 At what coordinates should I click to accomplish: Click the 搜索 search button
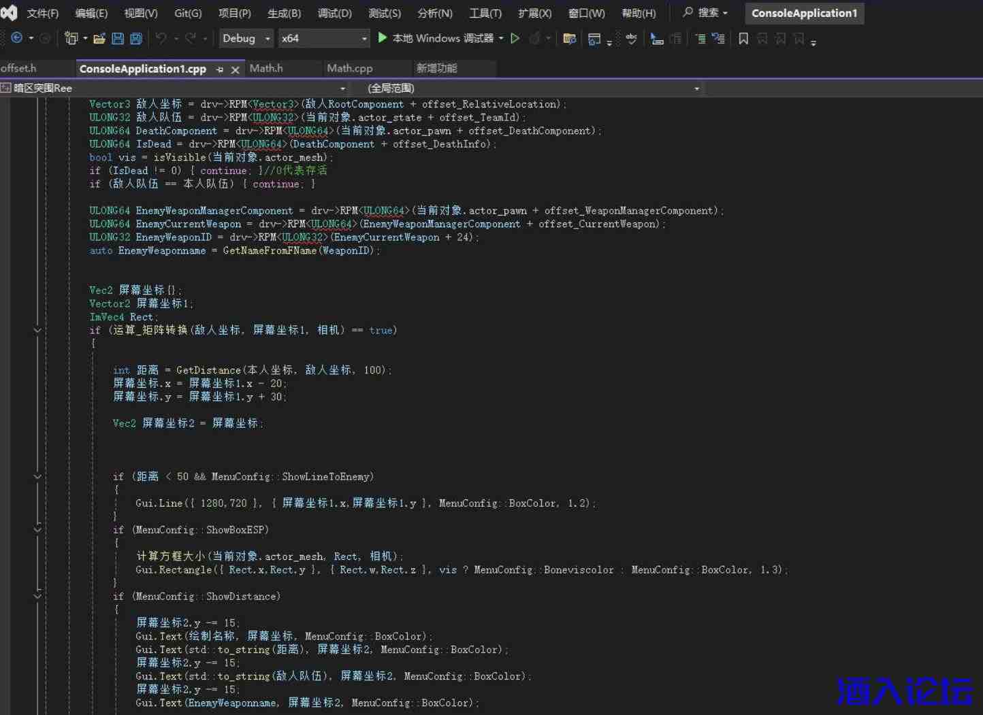click(705, 13)
